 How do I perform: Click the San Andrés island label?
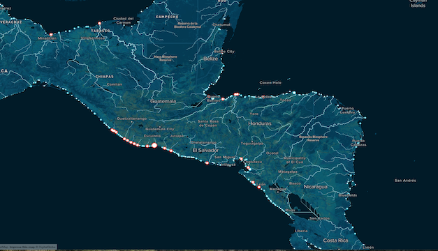405,181
